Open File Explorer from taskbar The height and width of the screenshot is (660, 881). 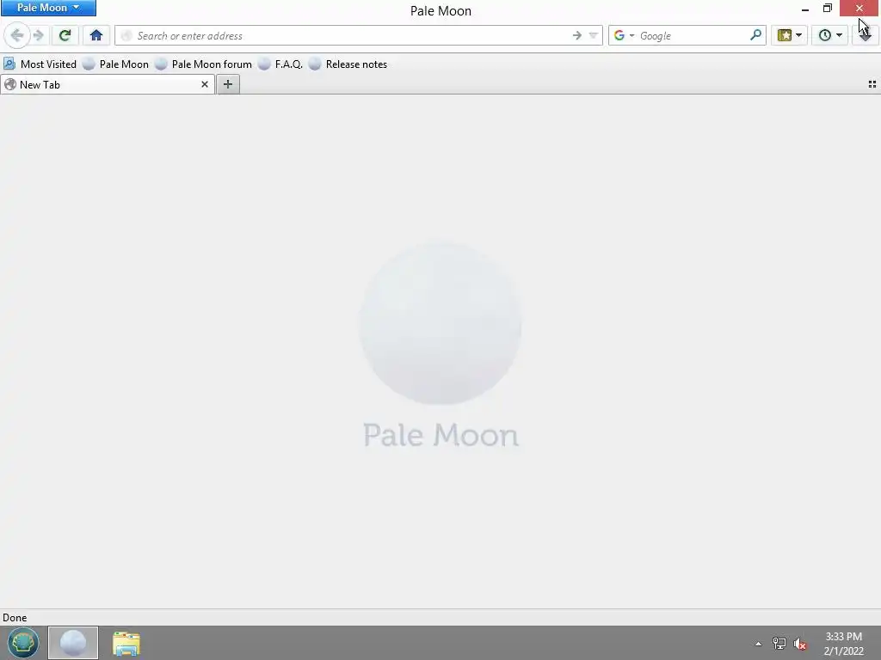coord(126,643)
